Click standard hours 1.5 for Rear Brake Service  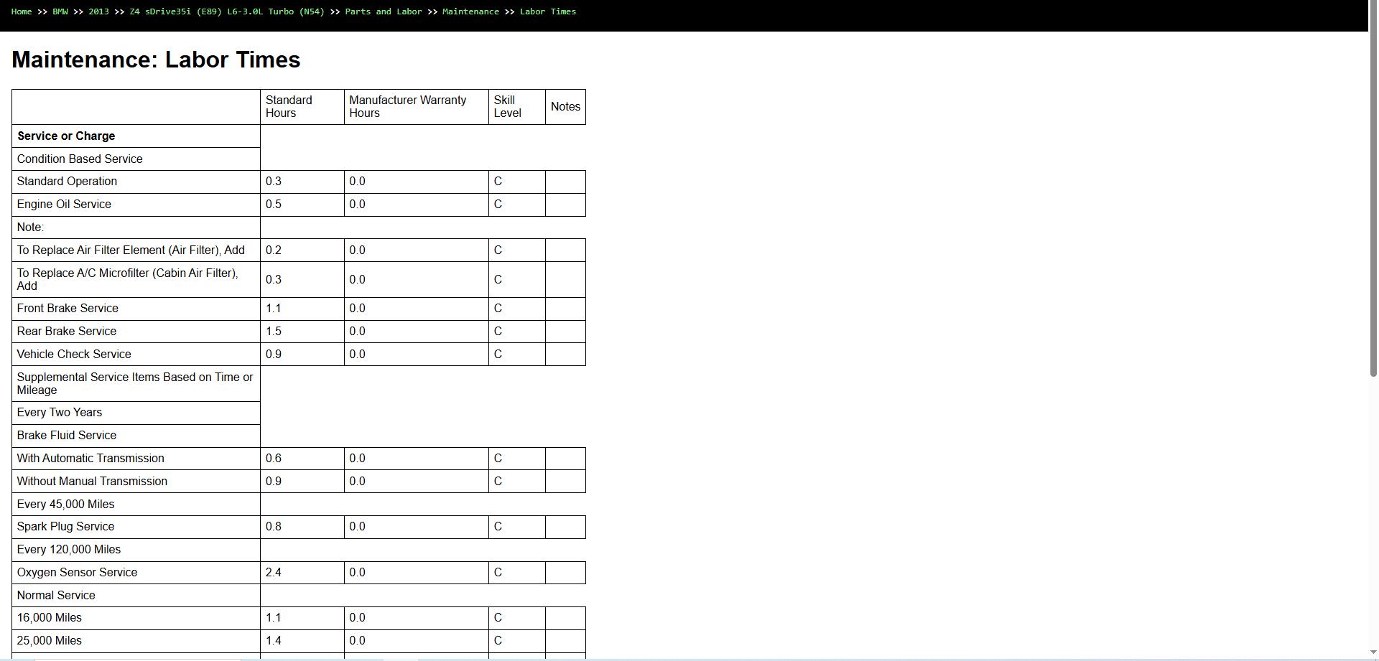pos(302,332)
